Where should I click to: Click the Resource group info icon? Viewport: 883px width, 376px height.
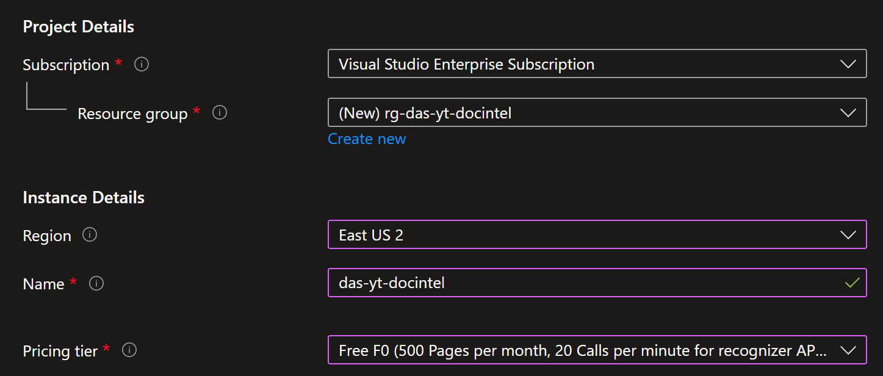tap(219, 113)
